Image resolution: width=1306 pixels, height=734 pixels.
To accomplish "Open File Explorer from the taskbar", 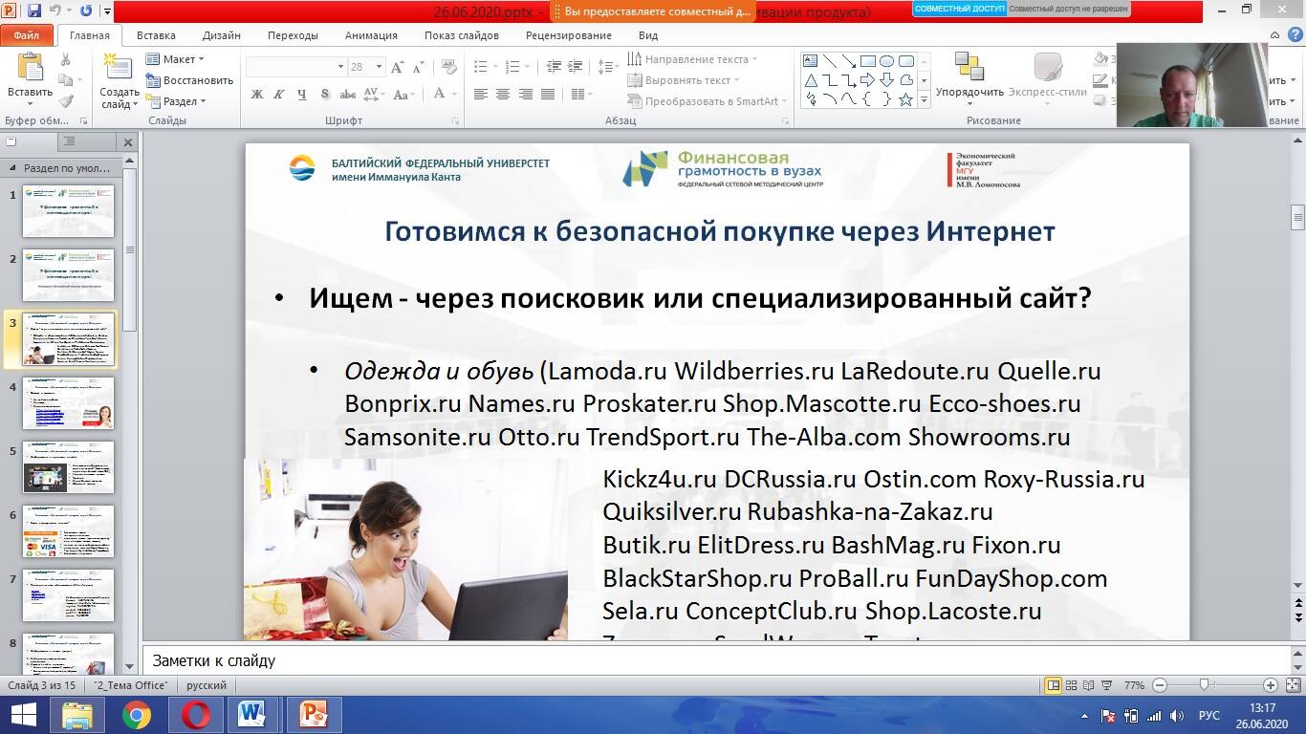I will [77, 715].
